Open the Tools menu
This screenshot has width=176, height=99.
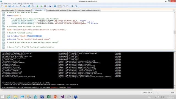(14, 4)
